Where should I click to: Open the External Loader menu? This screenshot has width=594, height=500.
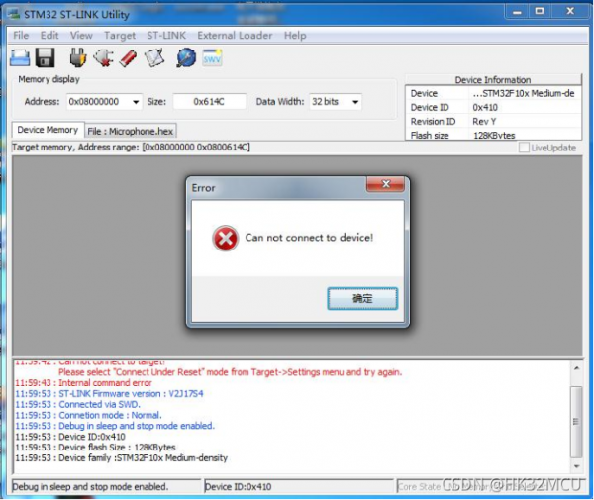tap(236, 36)
